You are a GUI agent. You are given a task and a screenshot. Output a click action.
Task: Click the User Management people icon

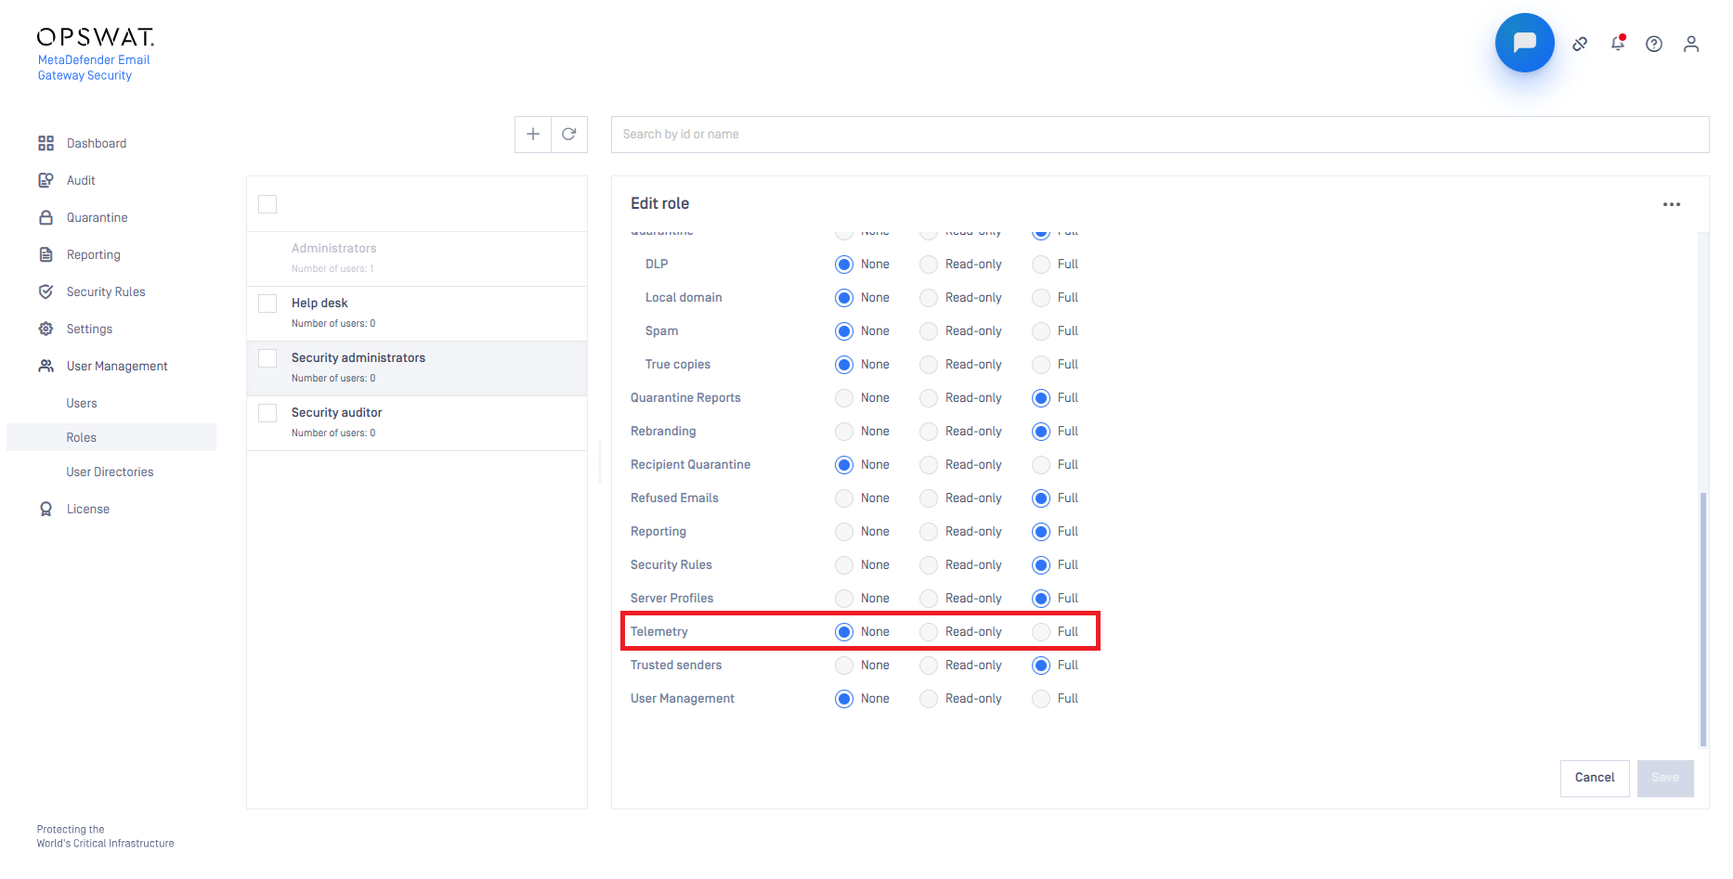46,366
